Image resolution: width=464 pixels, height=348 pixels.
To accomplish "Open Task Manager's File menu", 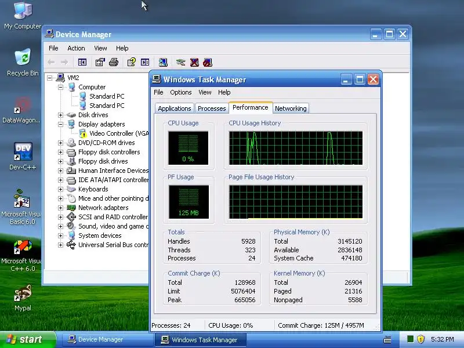I will click(x=158, y=92).
